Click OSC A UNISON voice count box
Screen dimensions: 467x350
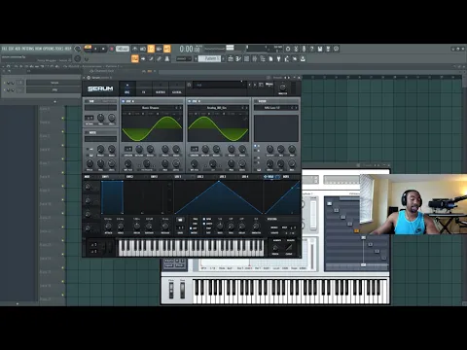[128, 149]
